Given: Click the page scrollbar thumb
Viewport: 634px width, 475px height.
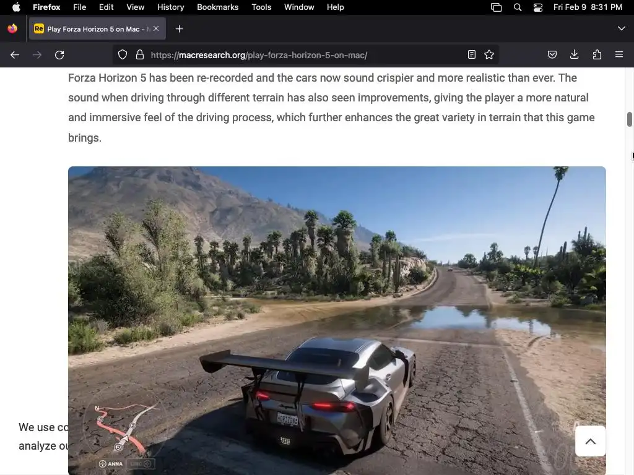Looking at the screenshot, I should point(629,119).
